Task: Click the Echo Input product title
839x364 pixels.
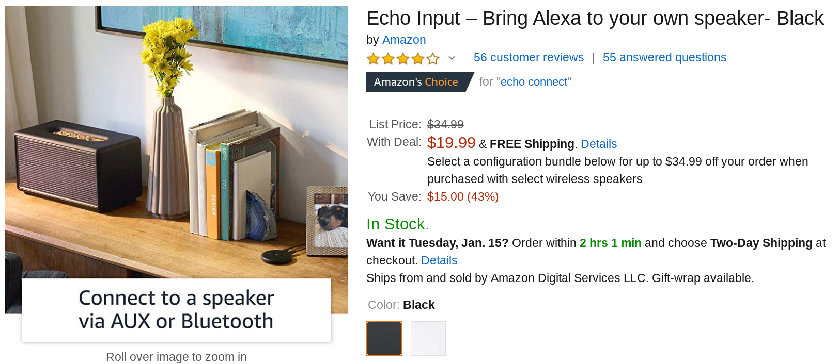Action: (x=594, y=18)
